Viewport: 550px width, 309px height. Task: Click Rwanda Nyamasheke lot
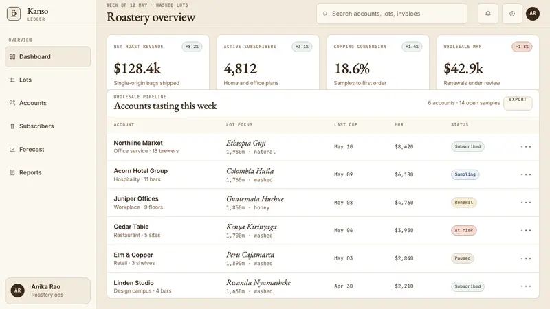click(258, 282)
